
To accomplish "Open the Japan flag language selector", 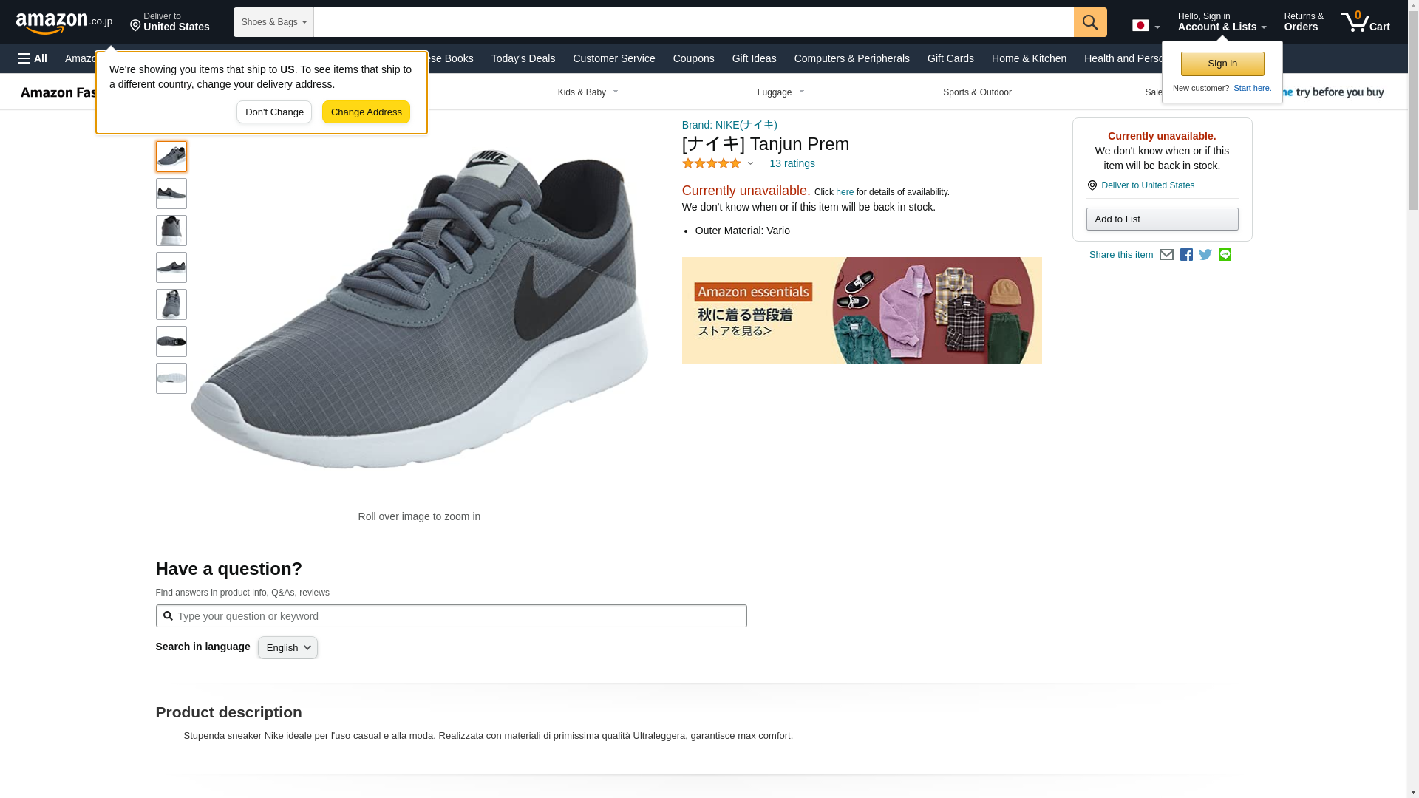I will point(1146,26).
